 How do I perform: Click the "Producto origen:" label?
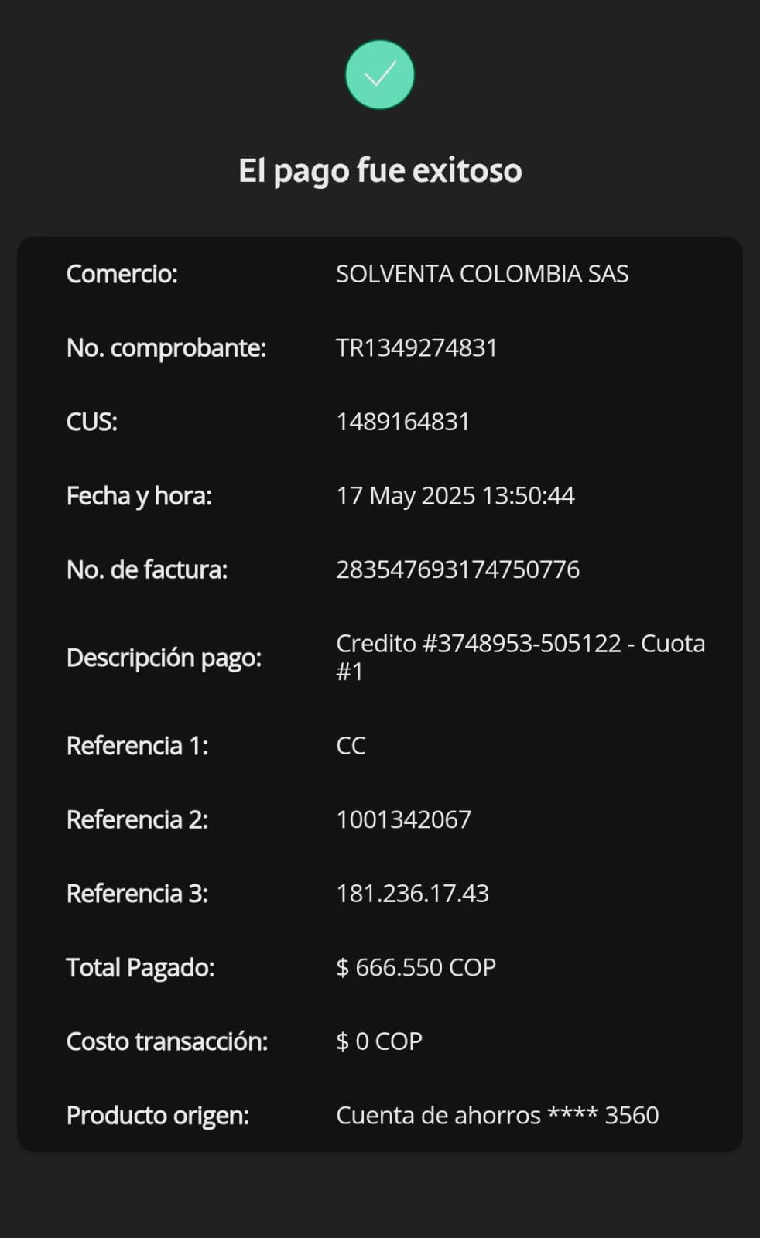pos(158,1115)
